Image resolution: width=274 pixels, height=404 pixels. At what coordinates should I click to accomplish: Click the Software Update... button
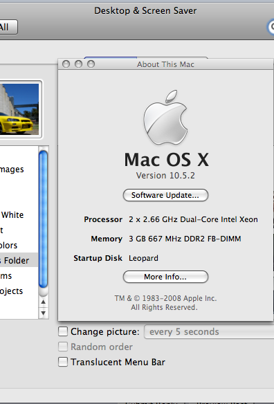[x=165, y=195]
